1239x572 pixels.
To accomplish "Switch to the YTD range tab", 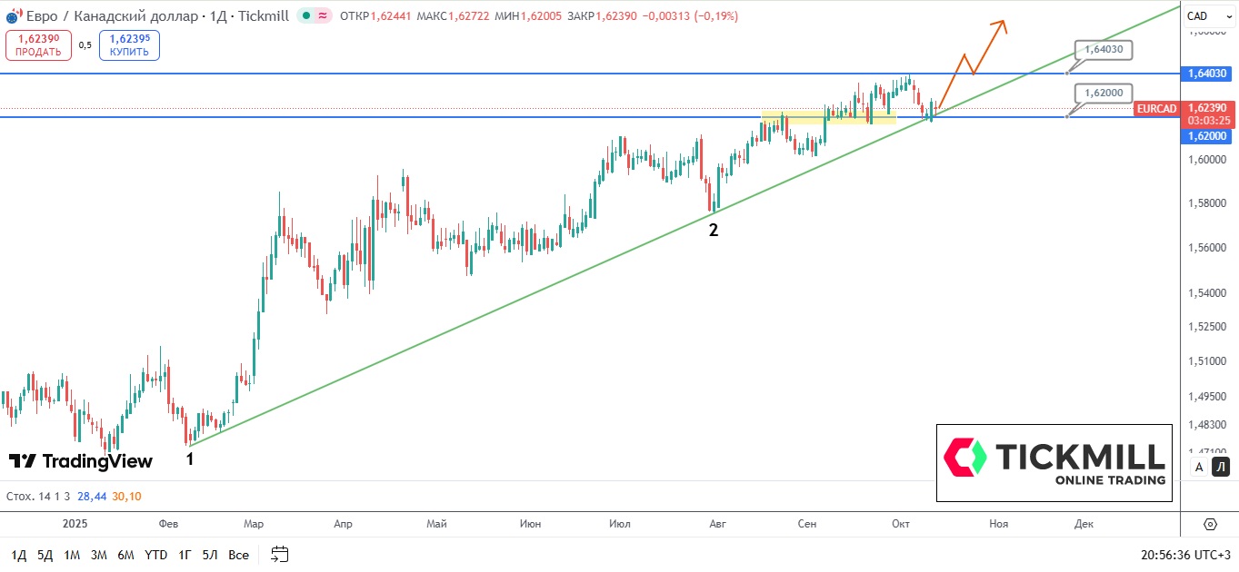I will [x=155, y=555].
